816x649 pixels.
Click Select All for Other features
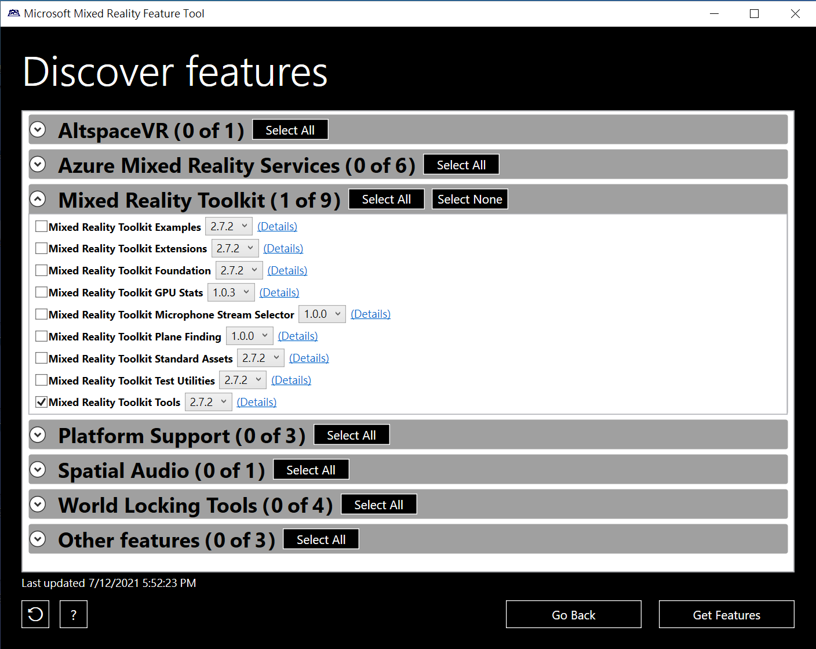point(321,539)
